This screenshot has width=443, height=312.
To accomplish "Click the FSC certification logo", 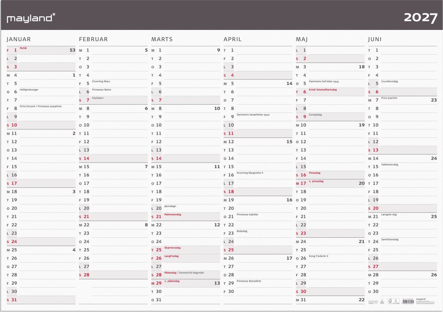I will click(x=394, y=301).
